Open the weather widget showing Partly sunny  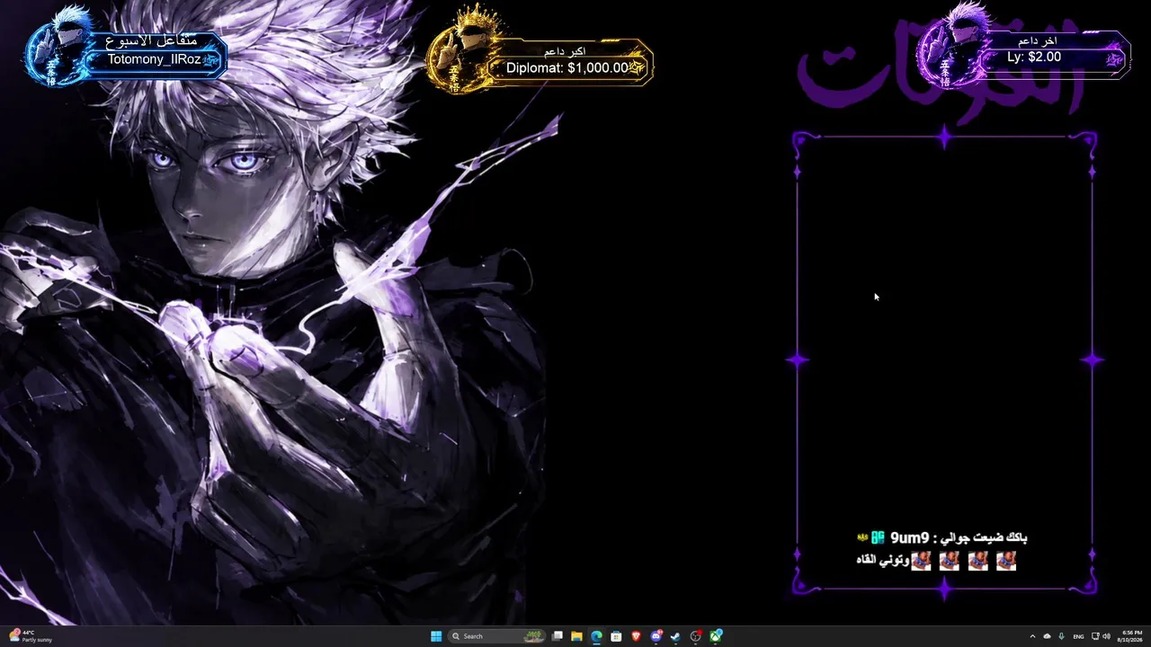pos(31,636)
